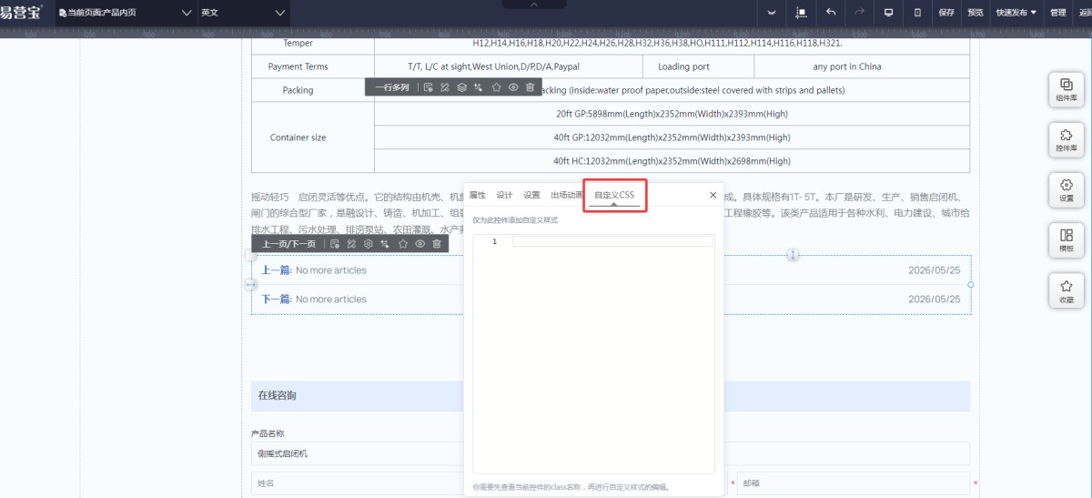1092x498 pixels.
Task: Click the 'Loading port' table cell
Action: 699,66
